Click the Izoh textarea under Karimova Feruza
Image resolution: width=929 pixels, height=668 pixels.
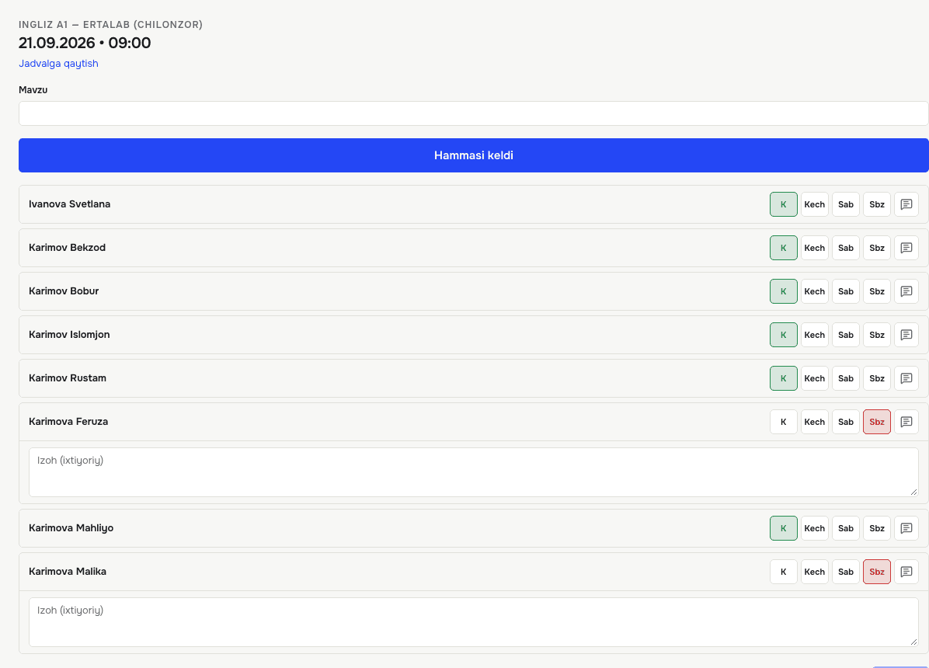(473, 471)
